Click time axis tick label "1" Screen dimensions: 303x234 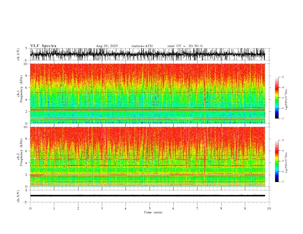coord(54,208)
